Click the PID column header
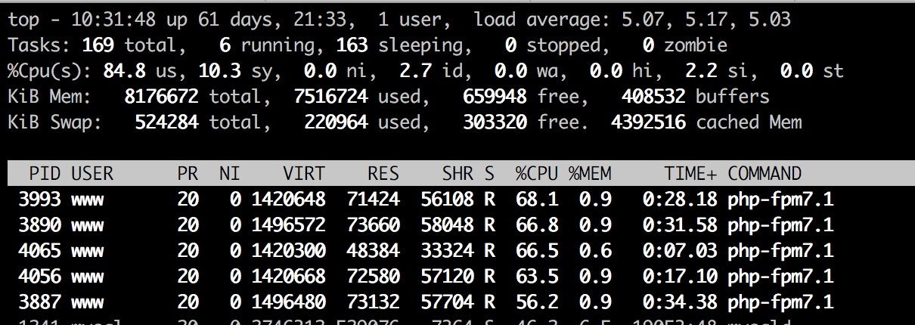 pos(45,174)
